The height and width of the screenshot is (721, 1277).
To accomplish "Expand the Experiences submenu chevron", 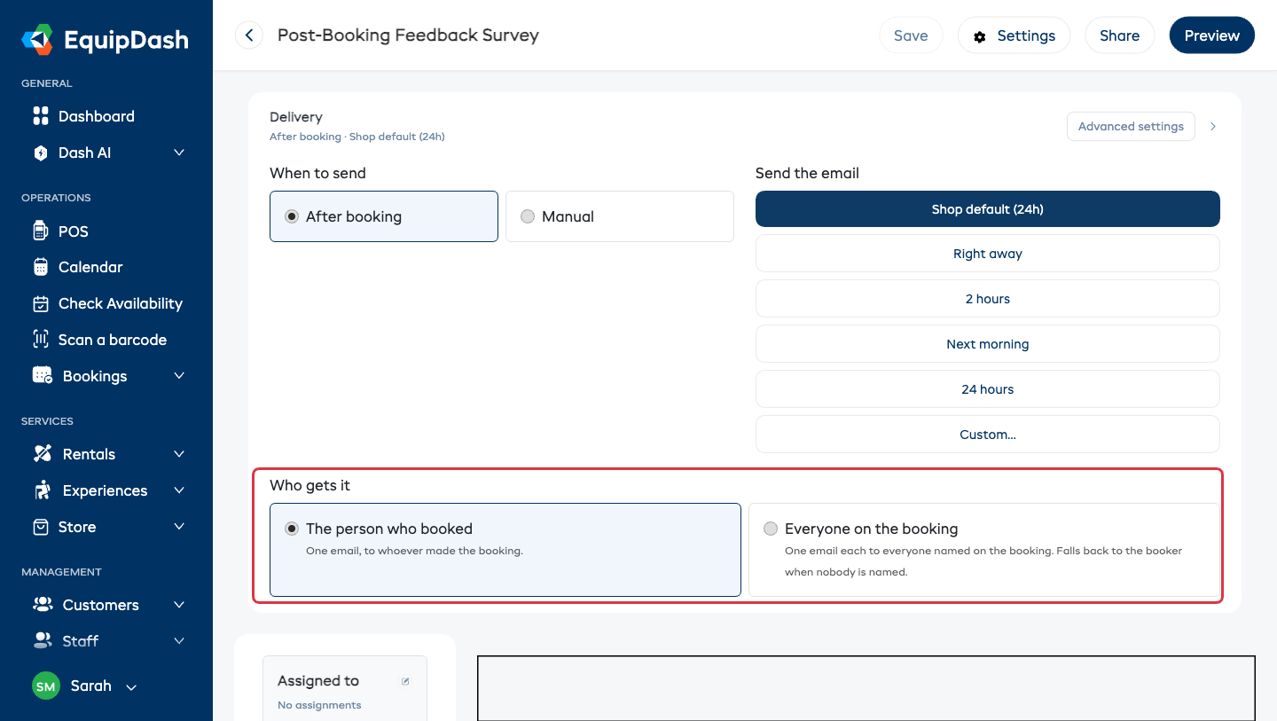I will [179, 490].
